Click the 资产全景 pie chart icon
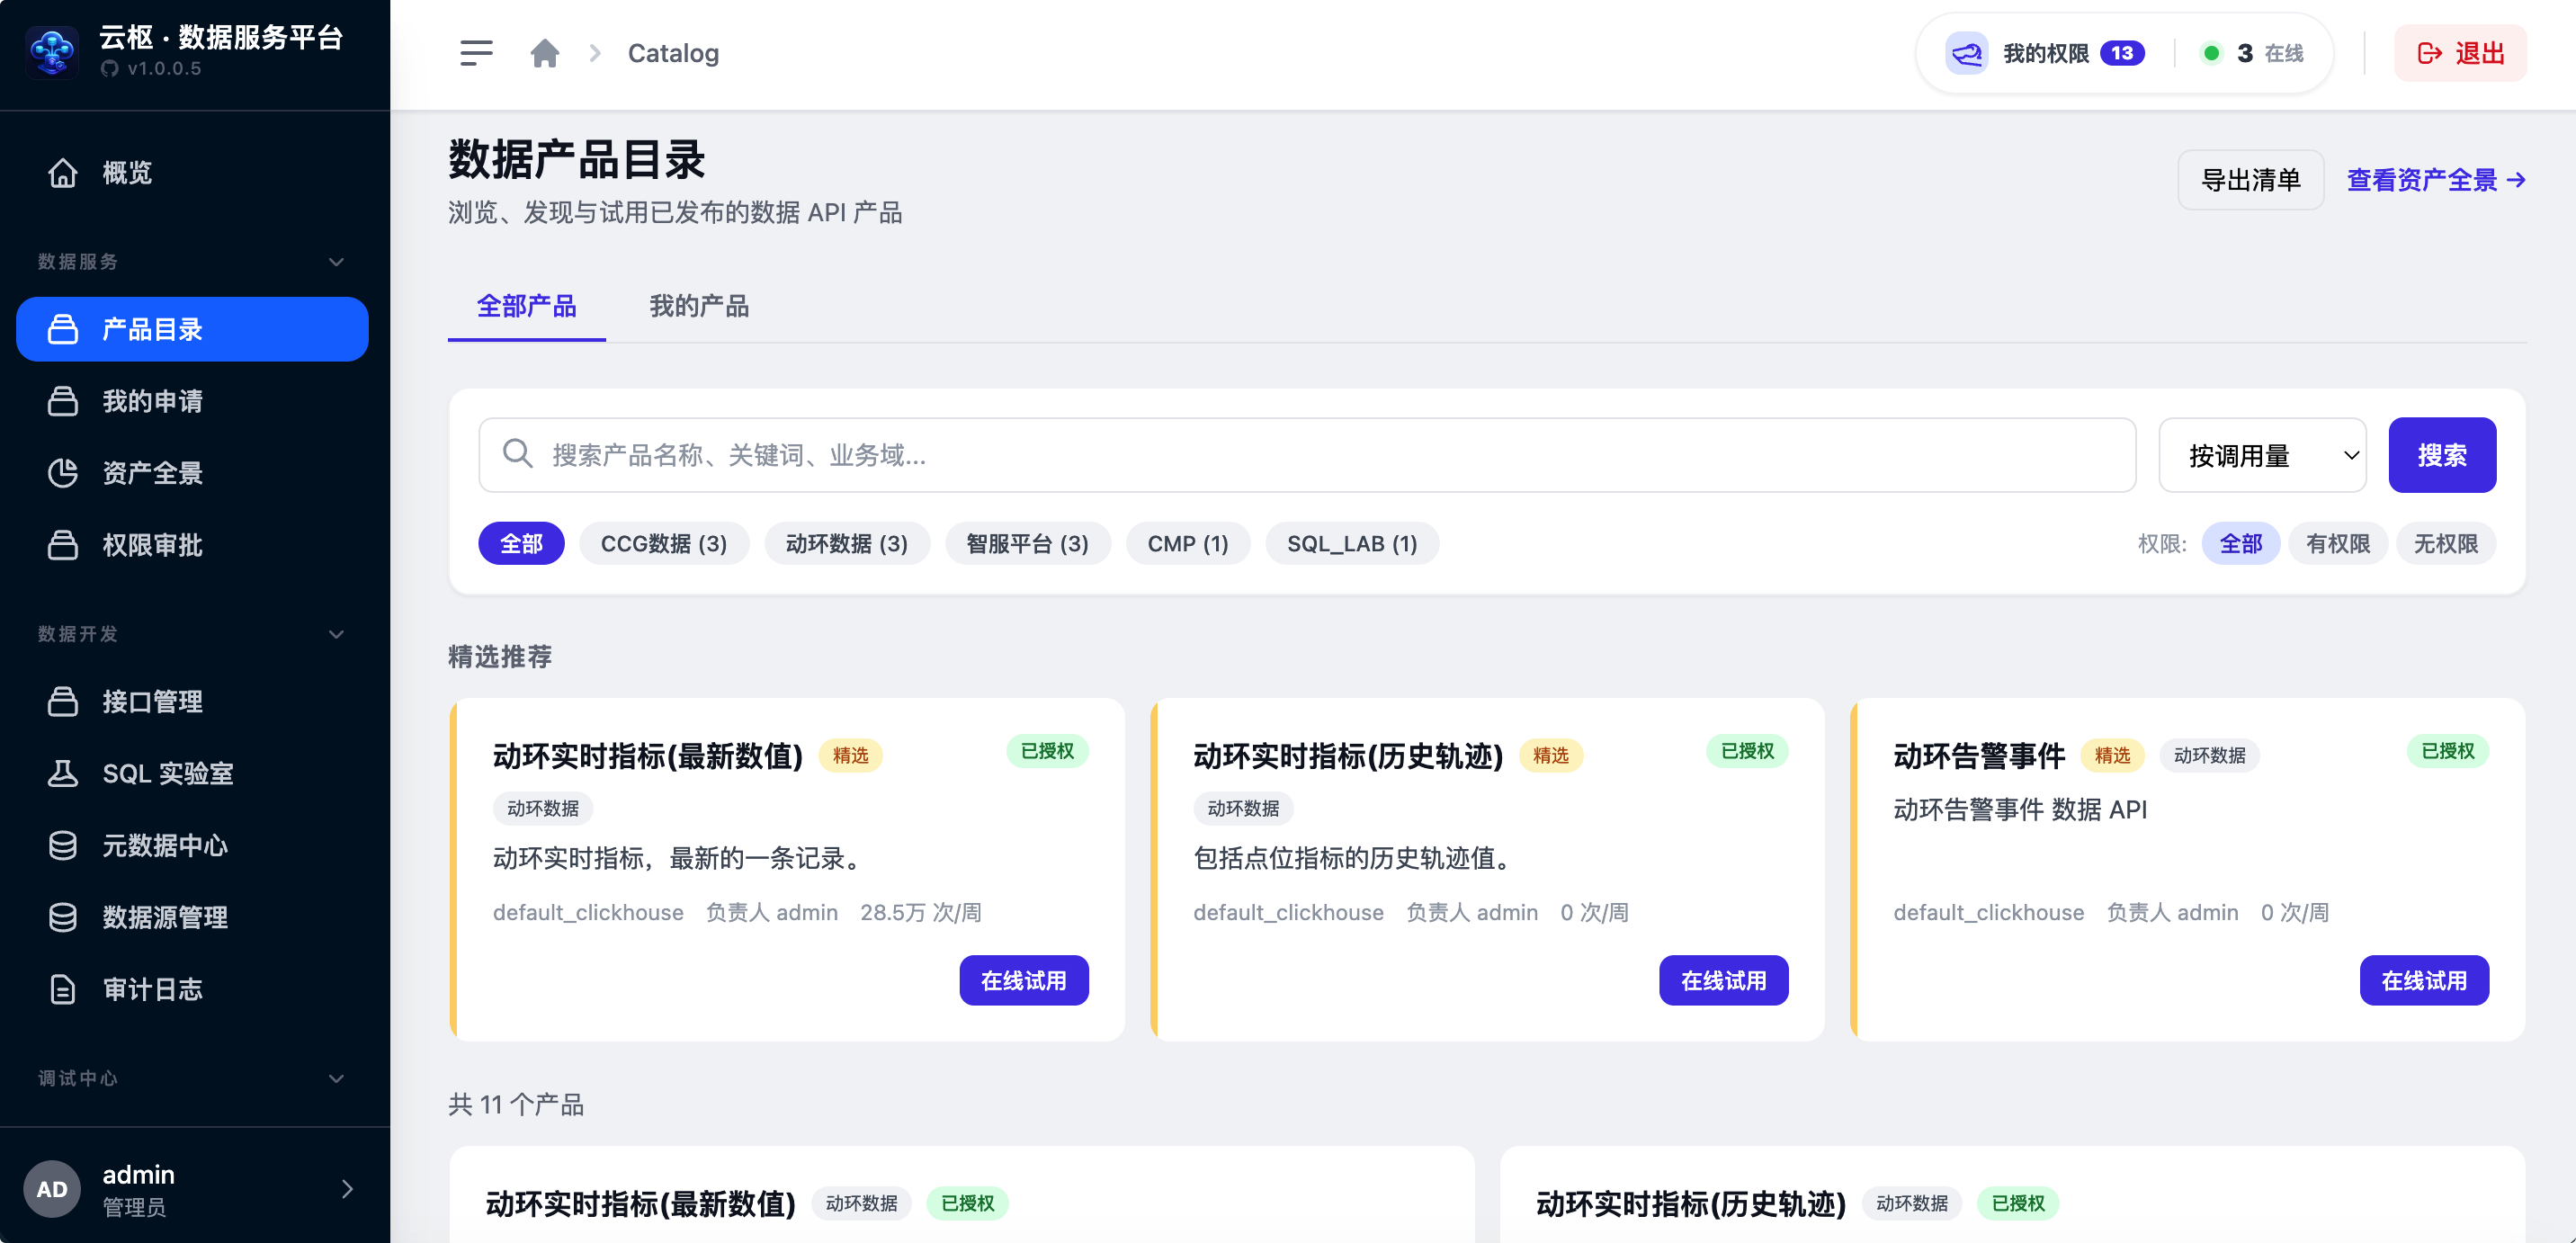2576x1243 pixels. pos(63,473)
